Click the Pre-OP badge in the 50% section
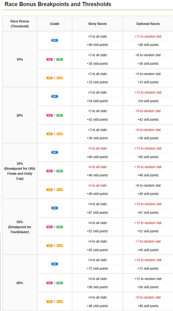The height and width of the screenshot is (311, 173). pyautogui.click(x=60, y=246)
